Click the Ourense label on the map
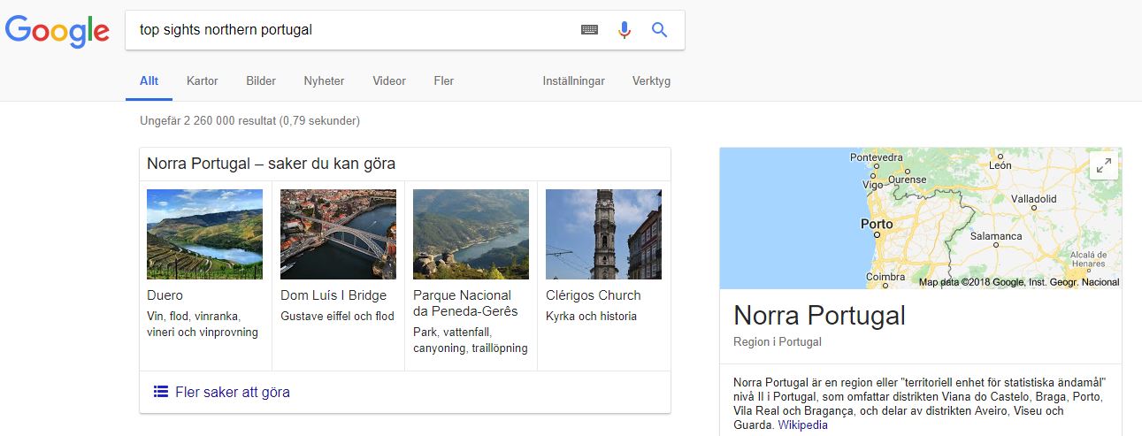The image size is (1142, 436). coord(907,179)
